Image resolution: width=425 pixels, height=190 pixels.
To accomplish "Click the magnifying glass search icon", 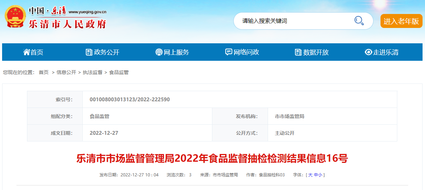I will pos(359,21).
